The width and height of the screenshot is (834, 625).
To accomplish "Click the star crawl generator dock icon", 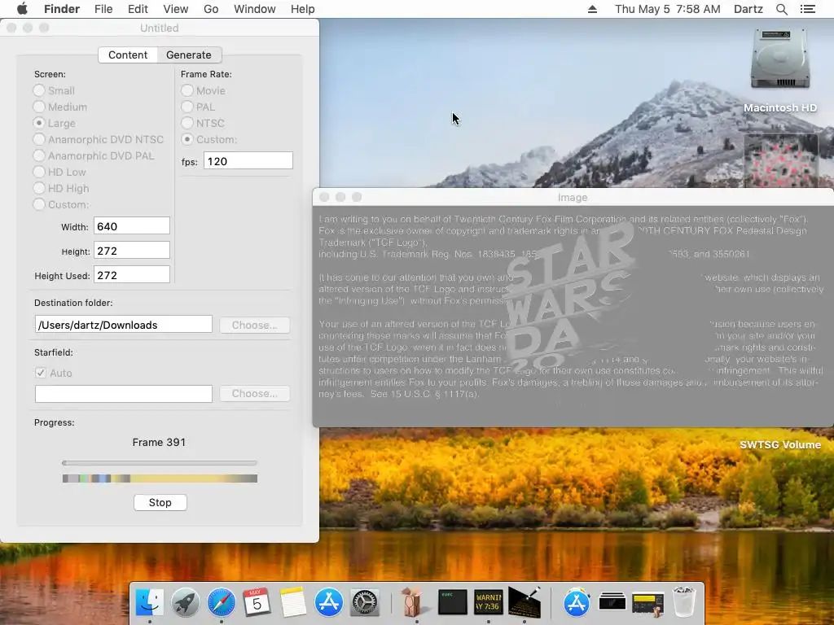I will 525,602.
